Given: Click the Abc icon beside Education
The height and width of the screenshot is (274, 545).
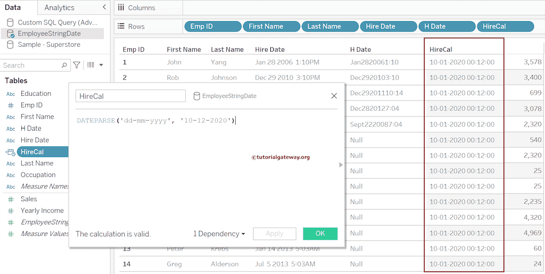Looking at the screenshot, I should 11,94.
